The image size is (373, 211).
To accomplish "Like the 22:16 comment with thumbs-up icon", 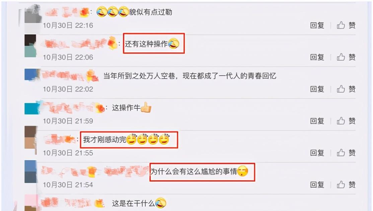I will pos(341,25).
